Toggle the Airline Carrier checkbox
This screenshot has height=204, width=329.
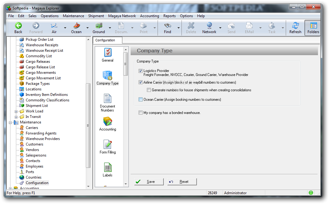(x=140, y=82)
